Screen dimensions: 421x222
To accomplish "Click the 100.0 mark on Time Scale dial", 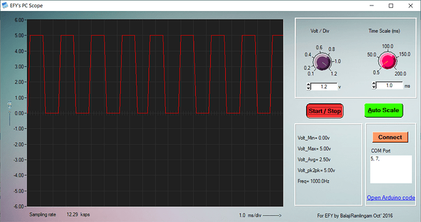I will [x=387, y=46].
